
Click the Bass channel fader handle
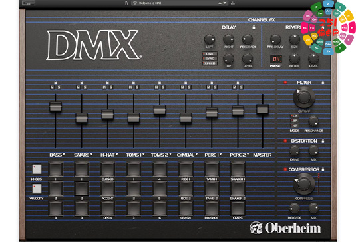(55, 107)
